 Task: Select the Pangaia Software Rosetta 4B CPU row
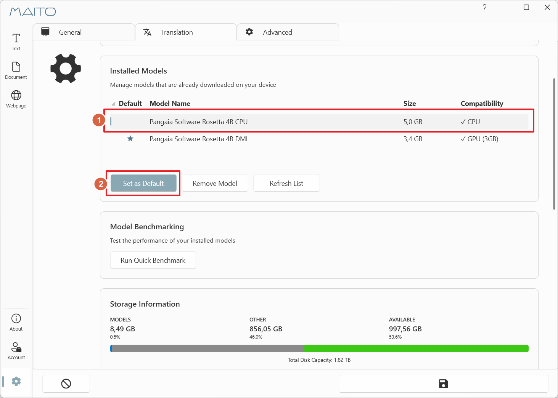(319, 122)
